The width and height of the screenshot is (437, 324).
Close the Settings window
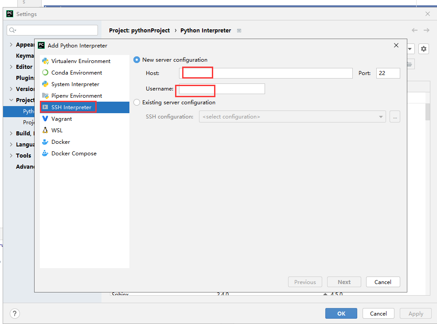point(428,14)
